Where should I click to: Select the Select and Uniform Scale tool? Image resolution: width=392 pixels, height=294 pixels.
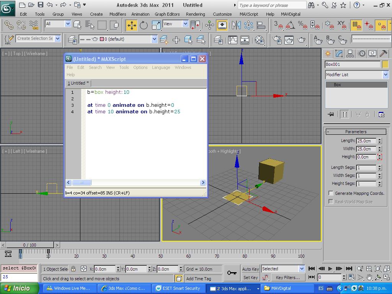pyautogui.click(x=156, y=25)
